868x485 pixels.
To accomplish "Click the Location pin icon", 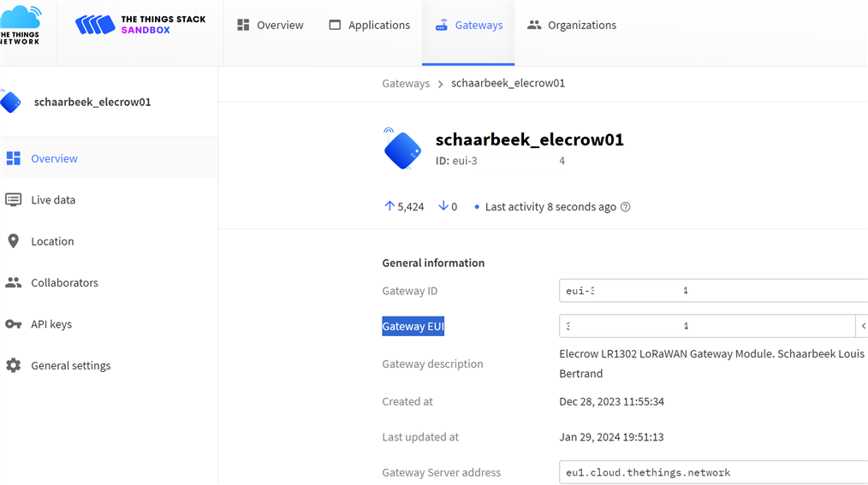I will [x=14, y=241].
